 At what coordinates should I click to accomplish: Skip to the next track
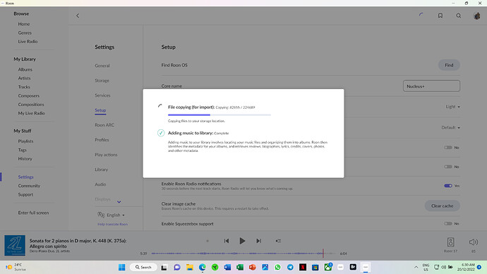coord(259,241)
